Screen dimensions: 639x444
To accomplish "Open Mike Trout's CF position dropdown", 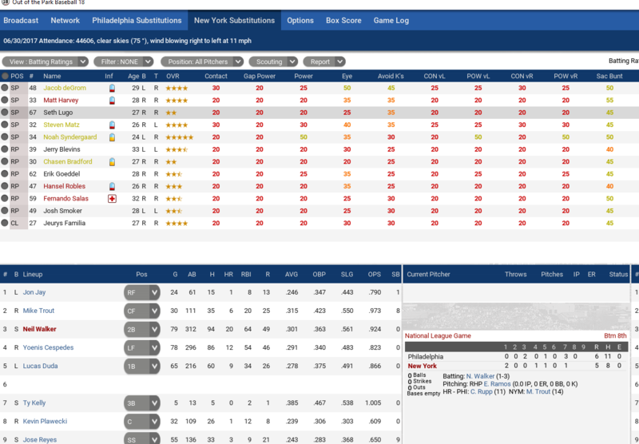I will point(142,311).
